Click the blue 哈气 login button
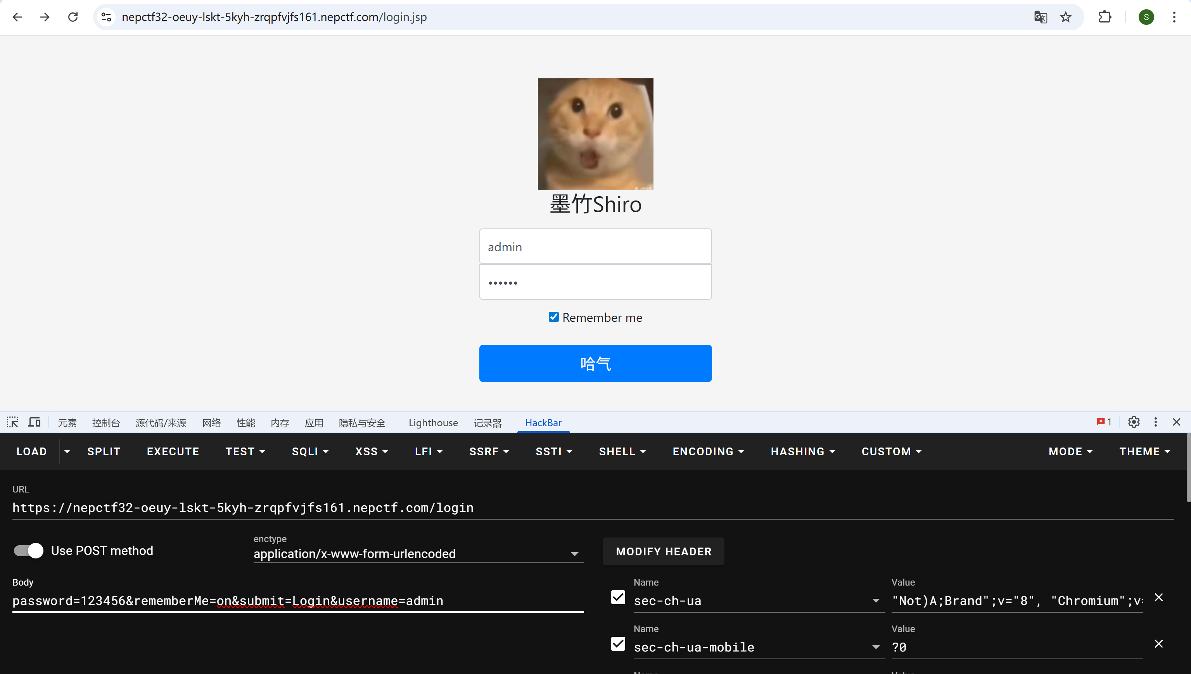The height and width of the screenshot is (674, 1191). click(595, 363)
